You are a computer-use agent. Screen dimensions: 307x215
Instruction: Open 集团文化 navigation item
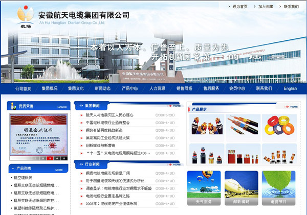pos(76,88)
